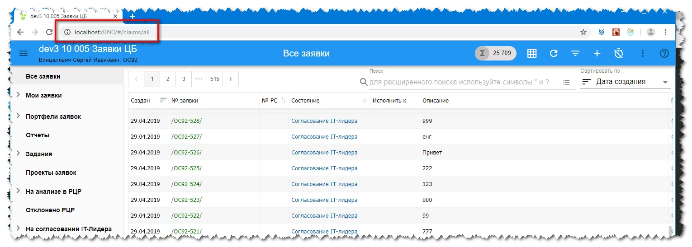
Task: Open Проекты заявок in sidebar
Action: tap(51, 172)
